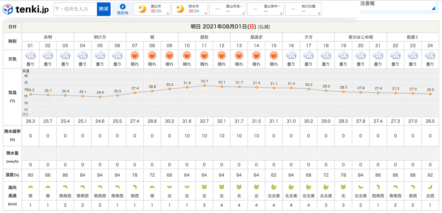Click the temperature chart point at hour 05
This screenshot has height=213, width=442.
pos(100,97)
